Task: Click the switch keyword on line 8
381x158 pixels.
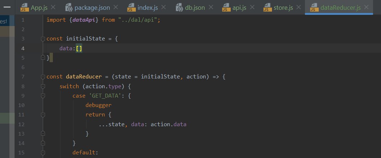Action: (x=69, y=86)
